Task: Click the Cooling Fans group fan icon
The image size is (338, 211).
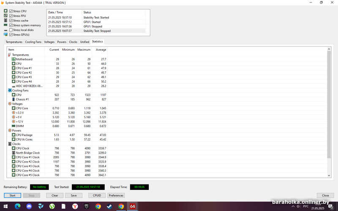Action: pos(10,90)
